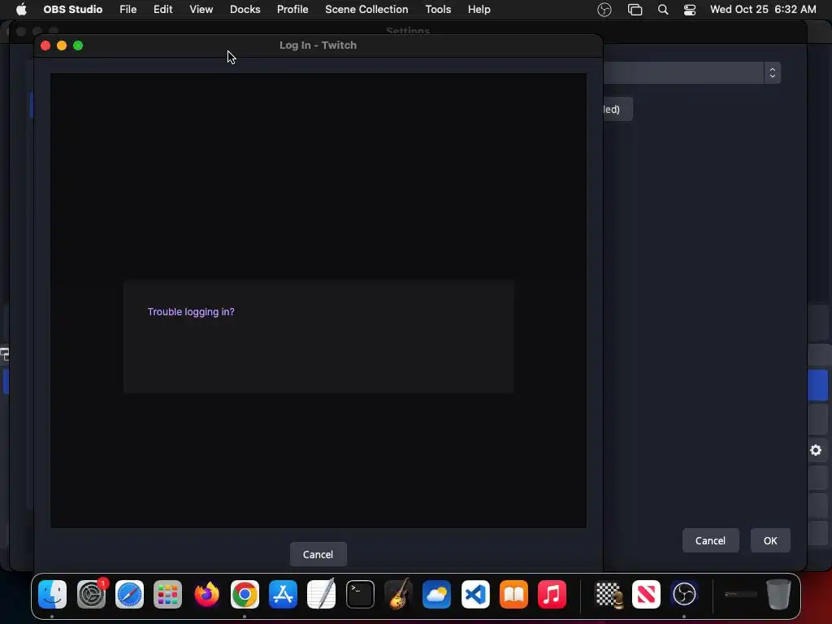Open the OBS Studio application menu
The height and width of the screenshot is (624, 832).
72,9
